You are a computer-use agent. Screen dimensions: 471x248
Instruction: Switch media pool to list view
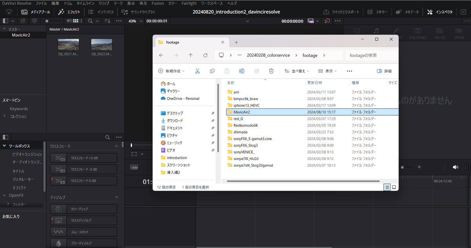click(81, 20)
